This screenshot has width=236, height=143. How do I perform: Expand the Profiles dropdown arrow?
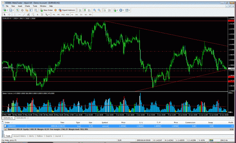tap(13, 10)
